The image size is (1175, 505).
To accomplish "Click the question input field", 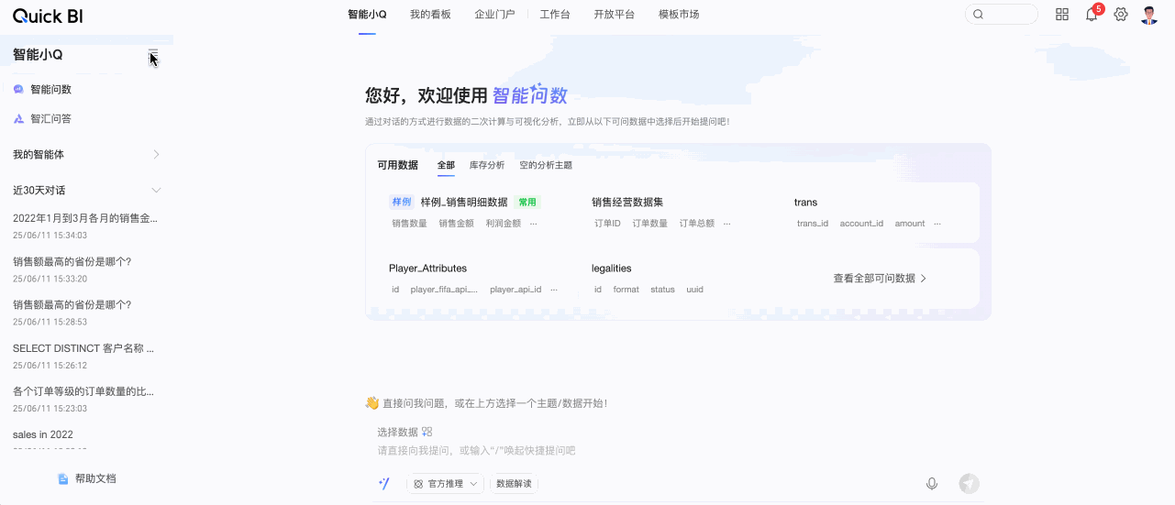I will pyautogui.click(x=677, y=450).
